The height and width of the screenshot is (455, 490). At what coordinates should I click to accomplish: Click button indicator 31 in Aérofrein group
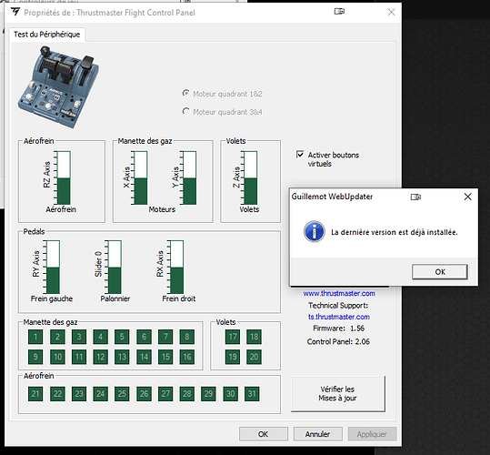(252, 394)
